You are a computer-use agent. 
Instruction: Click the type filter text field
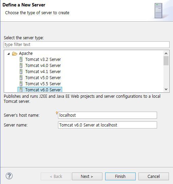point(86,45)
